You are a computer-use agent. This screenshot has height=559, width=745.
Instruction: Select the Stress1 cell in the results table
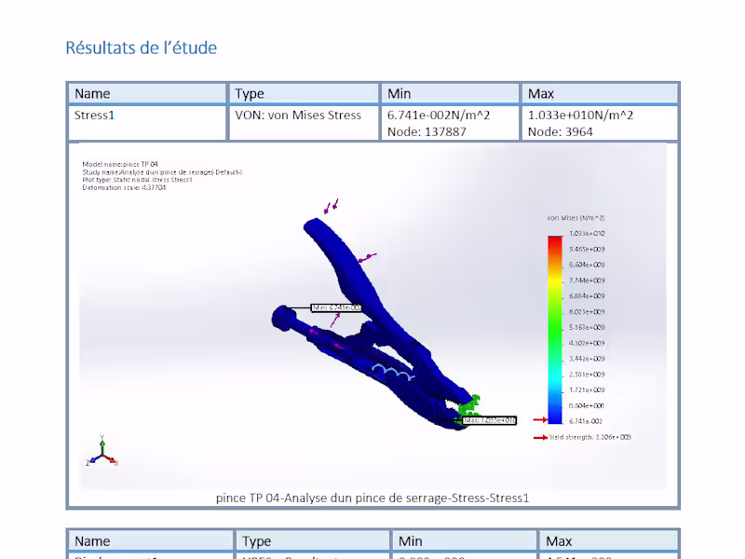[94, 115]
